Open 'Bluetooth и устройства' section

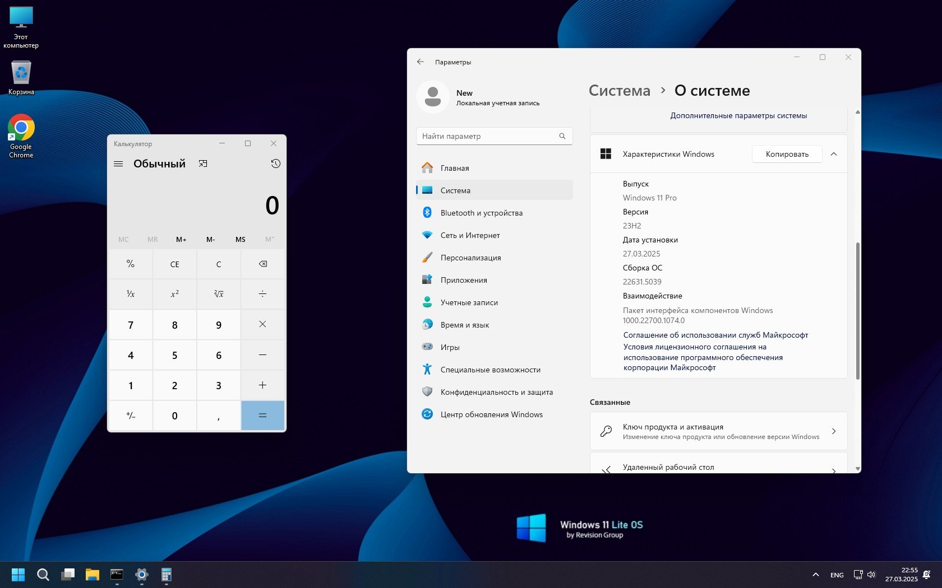coord(494,213)
